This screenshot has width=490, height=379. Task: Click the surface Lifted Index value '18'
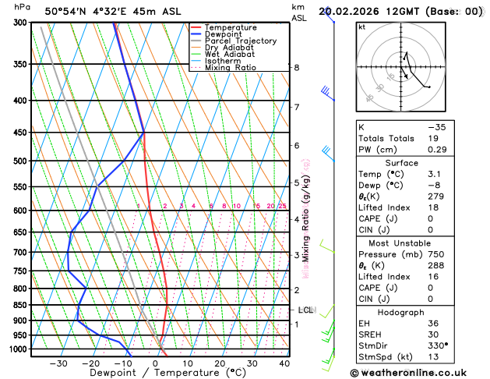[x=433, y=207]
